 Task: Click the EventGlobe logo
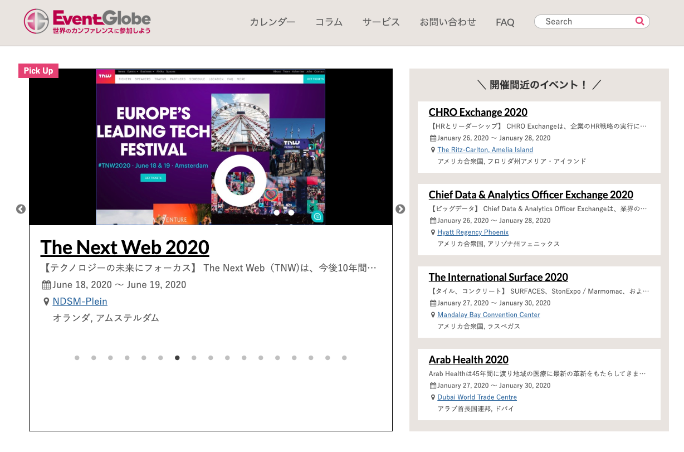click(87, 22)
